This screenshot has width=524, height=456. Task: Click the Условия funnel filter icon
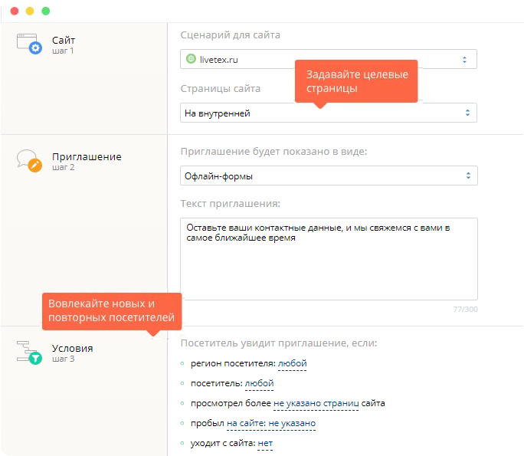click(x=29, y=353)
